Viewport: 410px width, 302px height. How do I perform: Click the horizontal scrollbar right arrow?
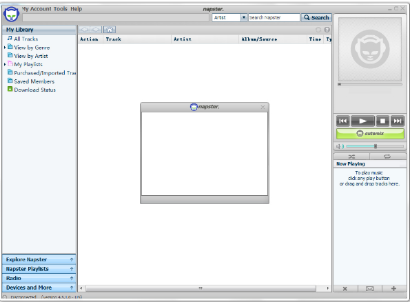coord(327,288)
